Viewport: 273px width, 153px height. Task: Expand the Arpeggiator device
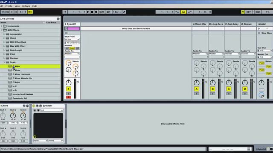4,34
